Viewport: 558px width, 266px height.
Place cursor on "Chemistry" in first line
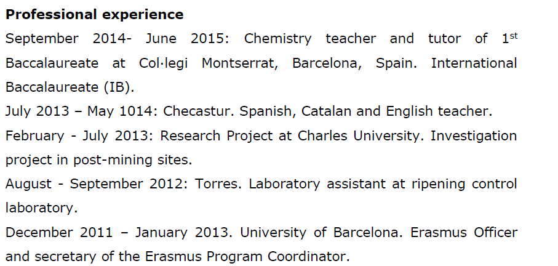[277, 39]
